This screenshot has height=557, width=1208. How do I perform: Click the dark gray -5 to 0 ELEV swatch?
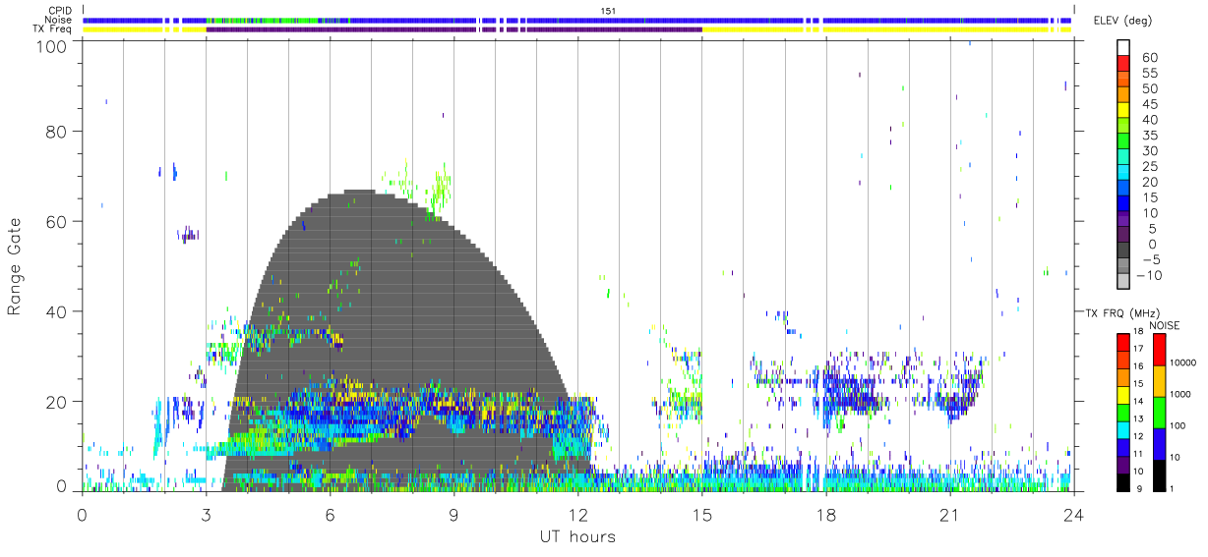pyautogui.click(x=1123, y=251)
